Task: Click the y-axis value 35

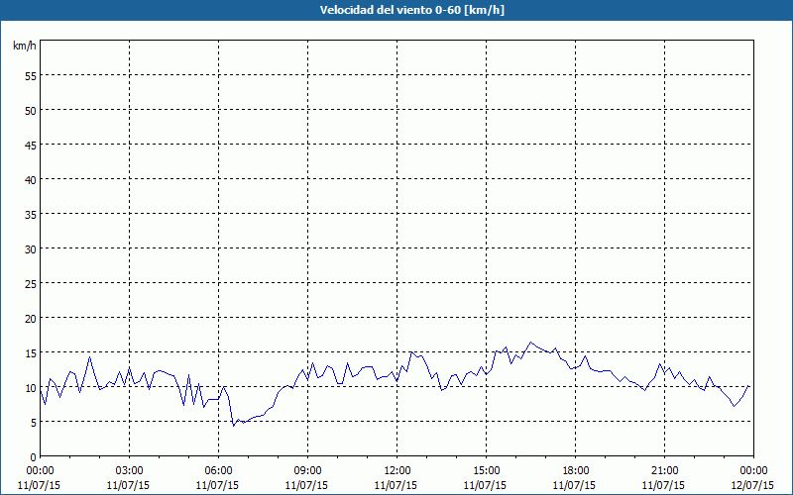Action: [x=31, y=214]
